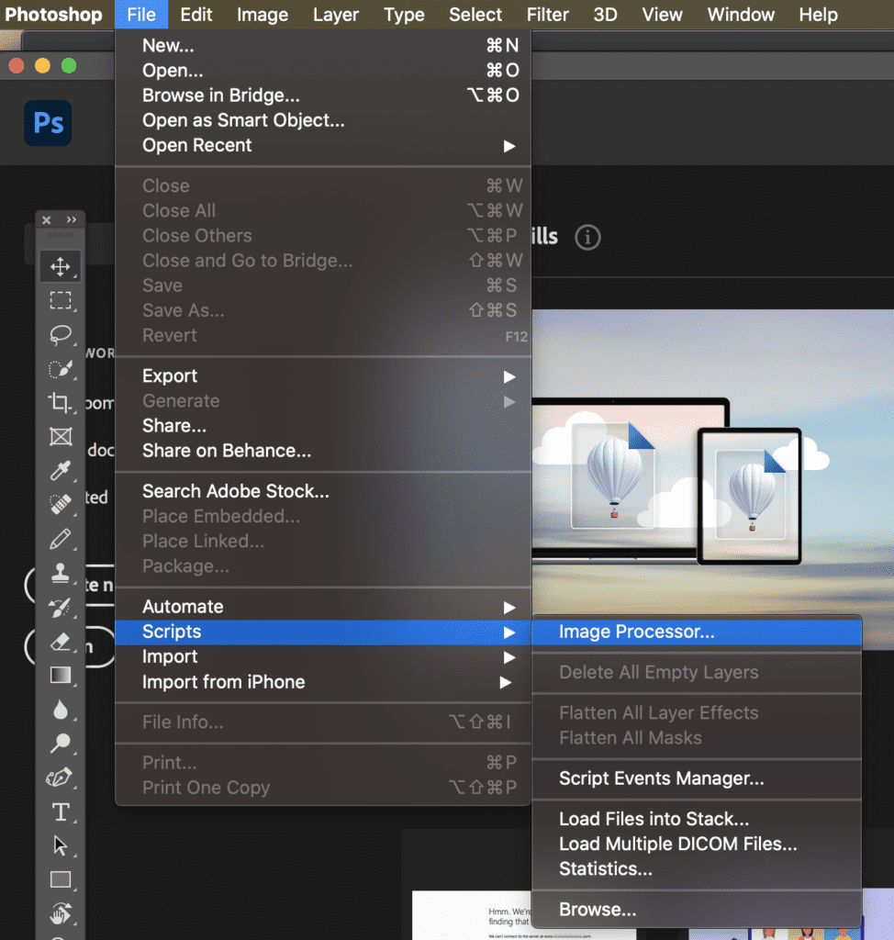Open the Filter menu

(548, 14)
